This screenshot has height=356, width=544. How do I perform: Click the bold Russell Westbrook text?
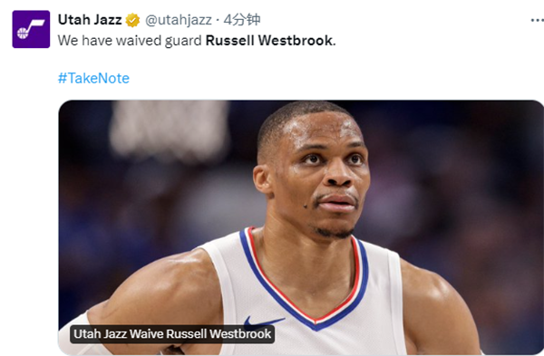(269, 41)
